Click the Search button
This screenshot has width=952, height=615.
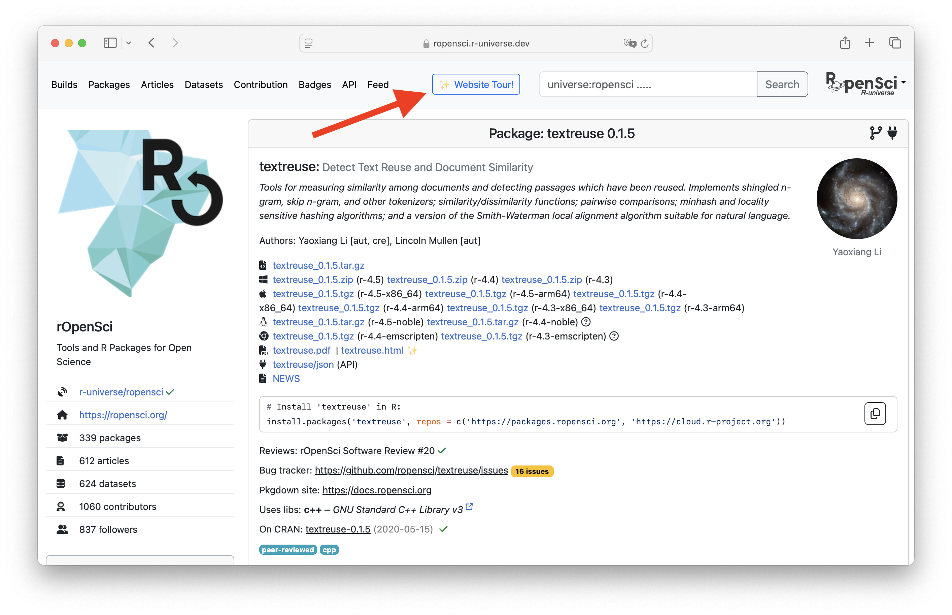pos(782,84)
